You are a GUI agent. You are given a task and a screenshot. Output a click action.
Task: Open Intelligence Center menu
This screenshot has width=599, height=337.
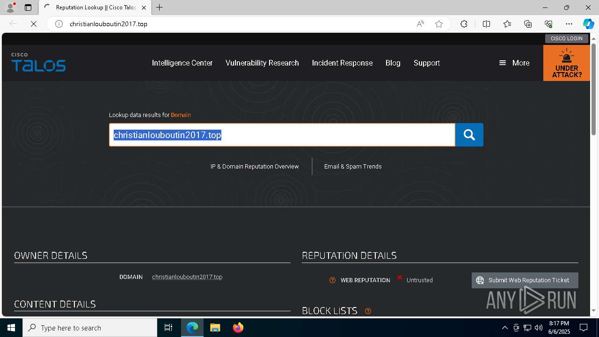click(x=182, y=63)
